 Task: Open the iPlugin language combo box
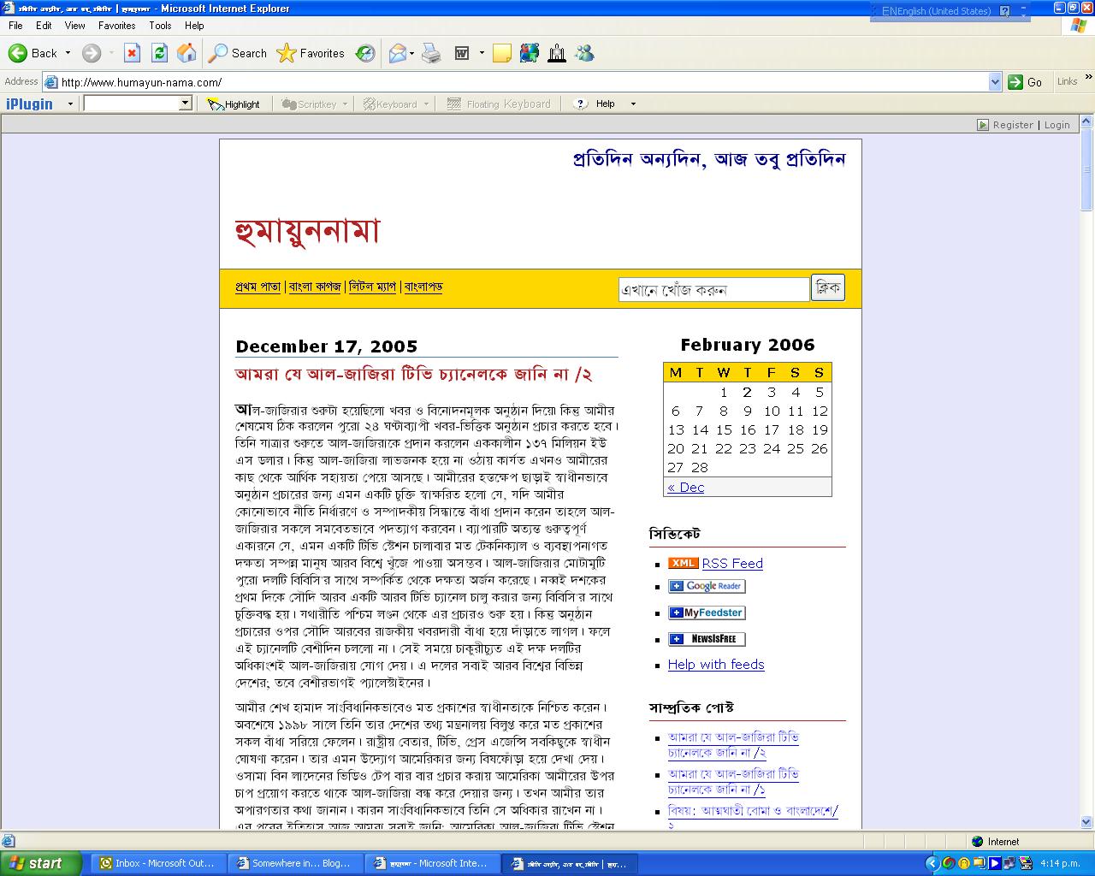pyautogui.click(x=138, y=104)
